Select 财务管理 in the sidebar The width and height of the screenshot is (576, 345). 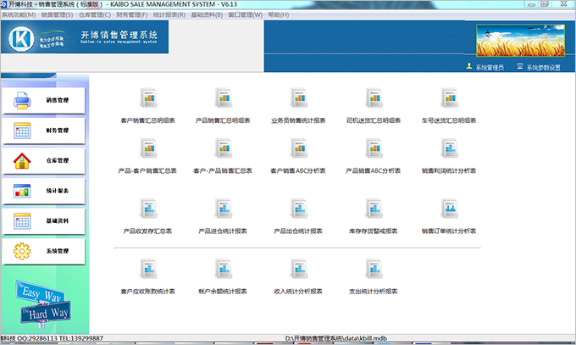(x=44, y=131)
